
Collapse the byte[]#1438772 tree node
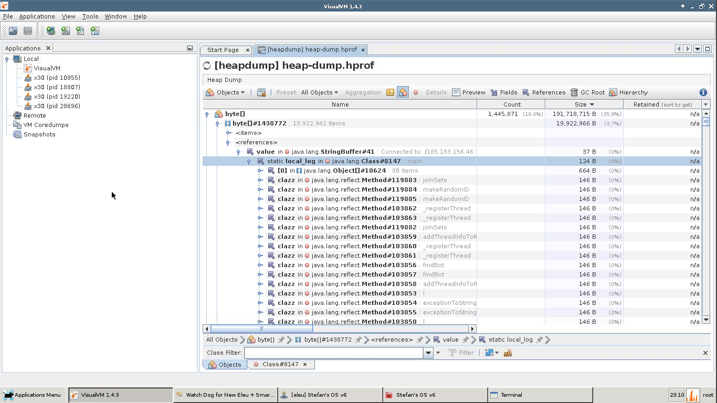coord(217,124)
